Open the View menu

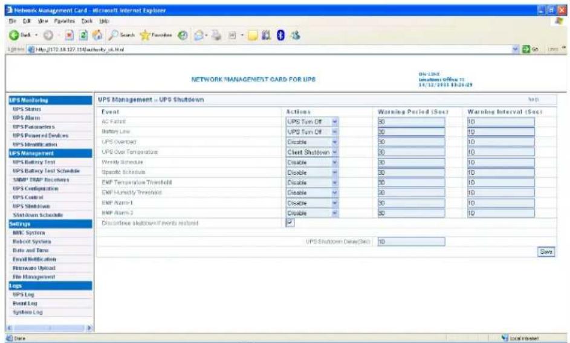[43, 21]
